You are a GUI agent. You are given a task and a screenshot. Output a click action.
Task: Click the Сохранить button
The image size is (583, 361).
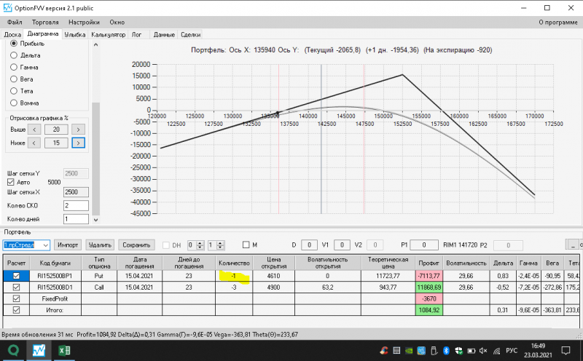coord(136,245)
